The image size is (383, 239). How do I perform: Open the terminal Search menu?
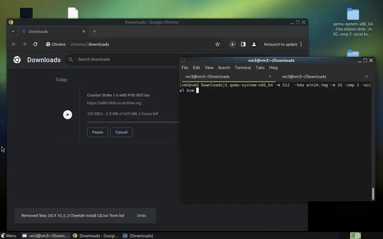pyautogui.click(x=224, y=68)
